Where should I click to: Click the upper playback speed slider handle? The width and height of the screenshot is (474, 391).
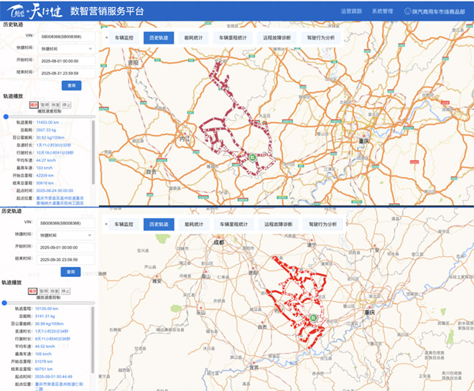(x=6, y=116)
